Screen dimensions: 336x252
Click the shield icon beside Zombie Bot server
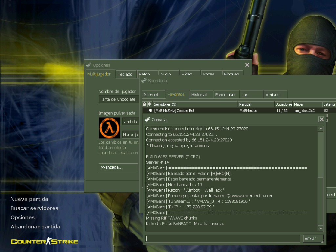pyautogui.click(x=150, y=111)
